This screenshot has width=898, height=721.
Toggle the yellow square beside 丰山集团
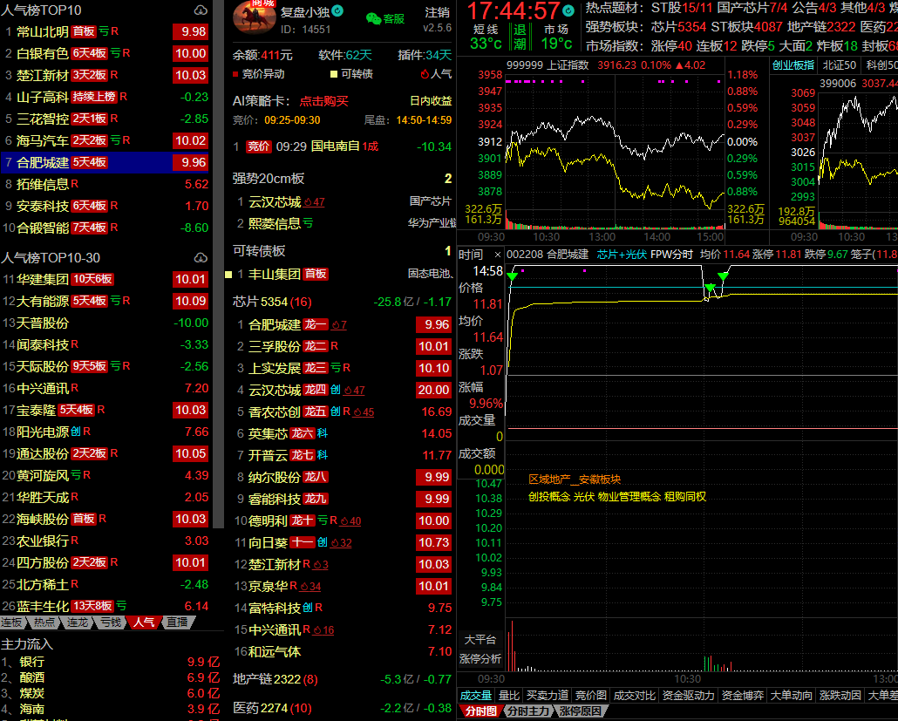point(228,274)
